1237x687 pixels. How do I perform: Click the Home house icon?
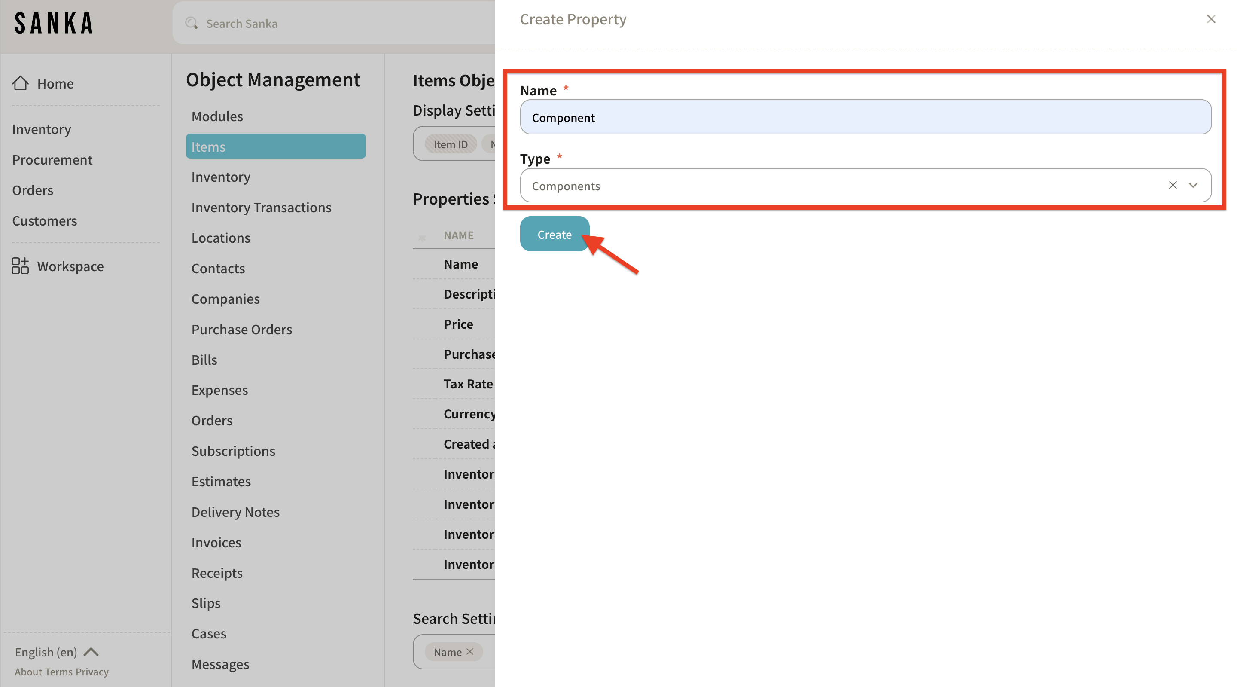[x=20, y=83]
